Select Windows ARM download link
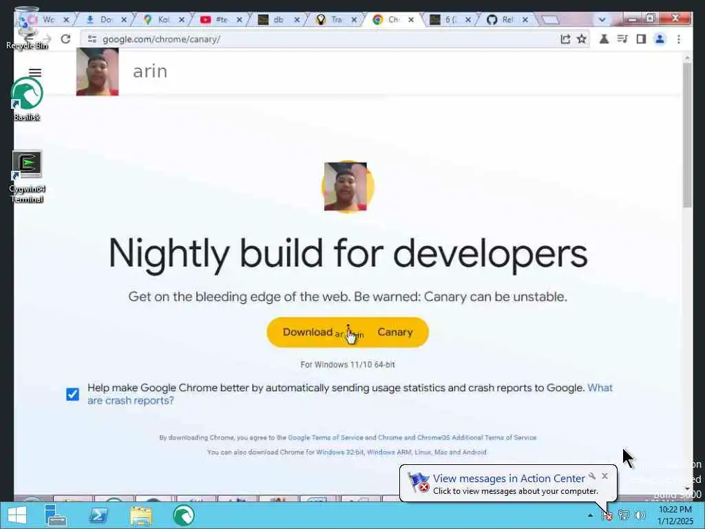705x529 pixels. point(389,452)
